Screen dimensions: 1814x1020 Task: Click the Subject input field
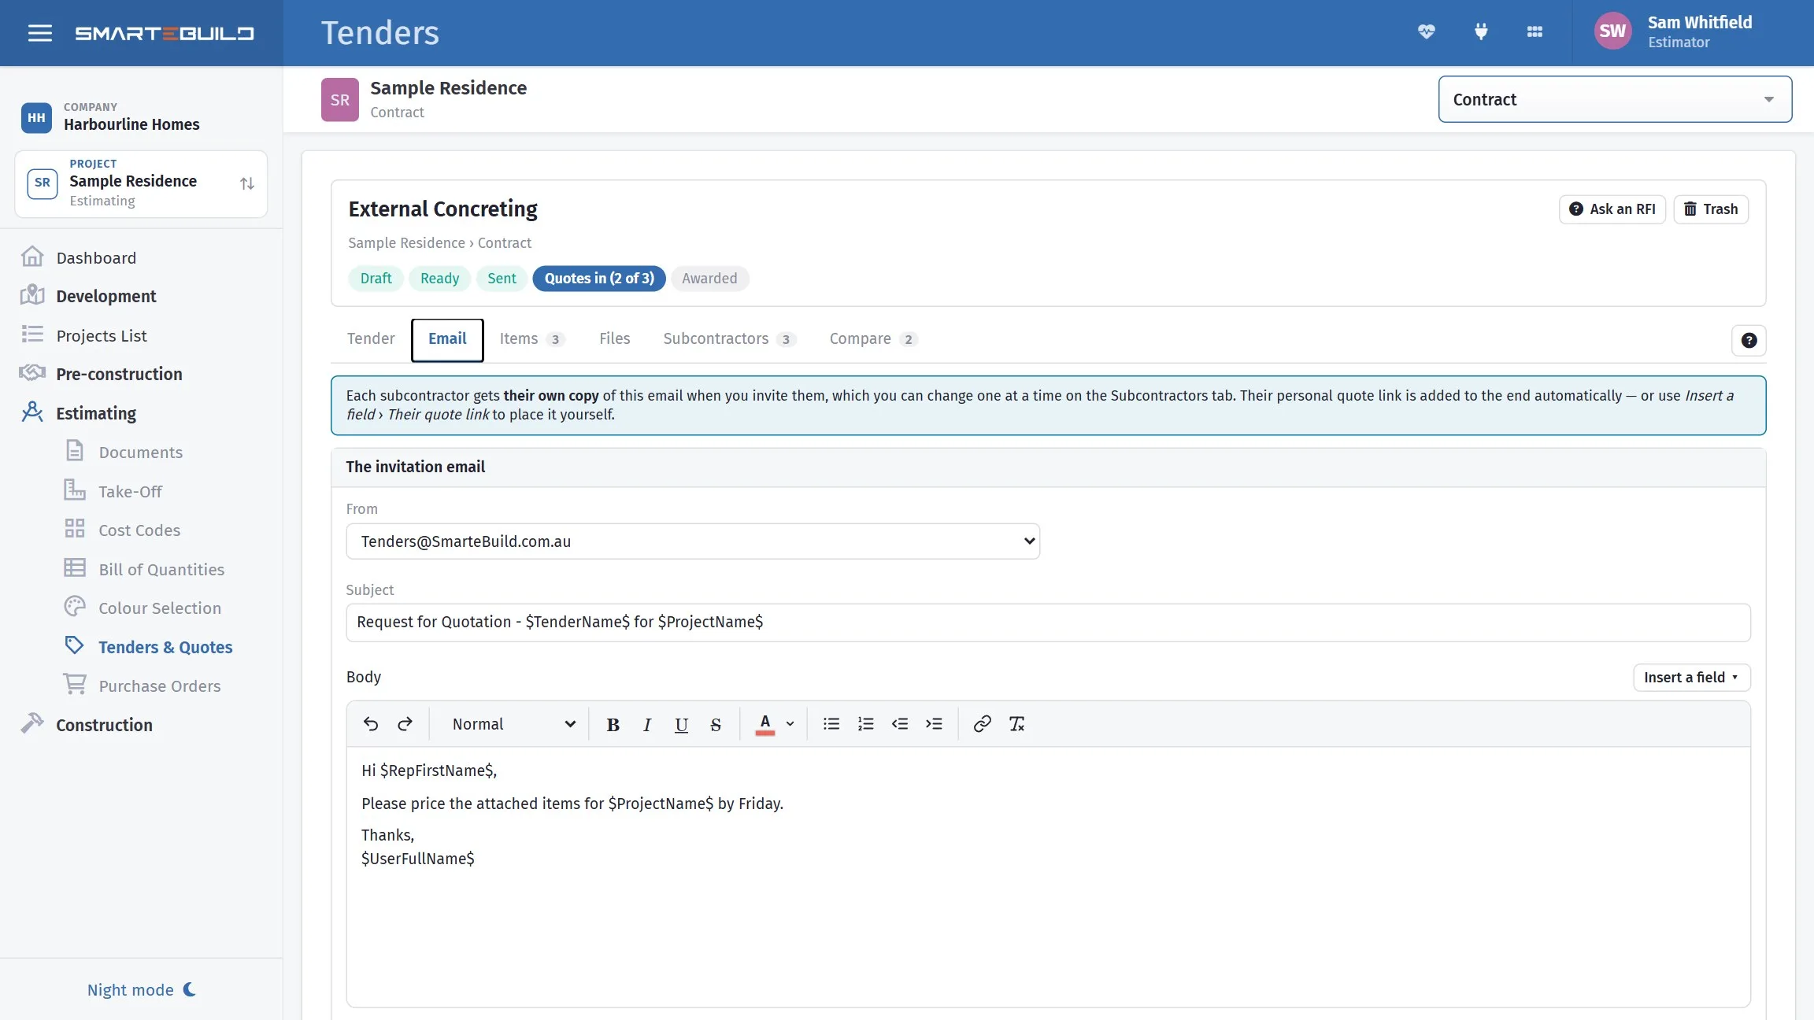click(x=1048, y=623)
